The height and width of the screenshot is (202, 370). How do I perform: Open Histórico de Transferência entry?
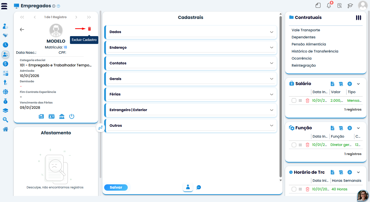pos(315,51)
